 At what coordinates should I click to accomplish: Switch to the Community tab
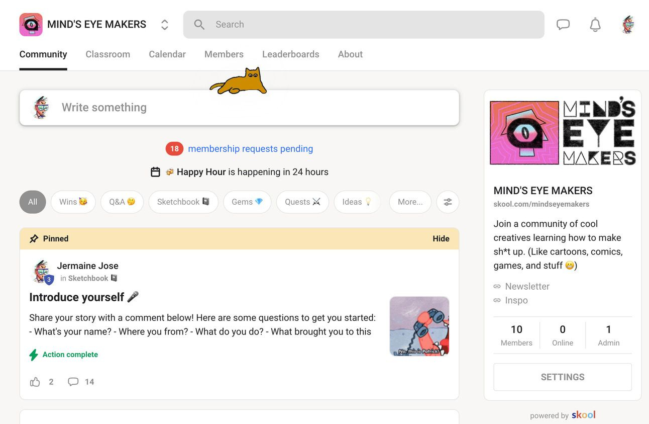coord(43,54)
